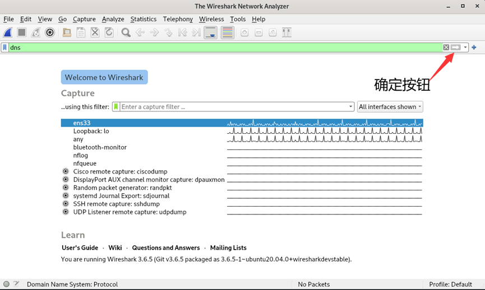Open UDP Listener udpdump settings gear
The width and height of the screenshot is (485, 290).
(x=66, y=212)
